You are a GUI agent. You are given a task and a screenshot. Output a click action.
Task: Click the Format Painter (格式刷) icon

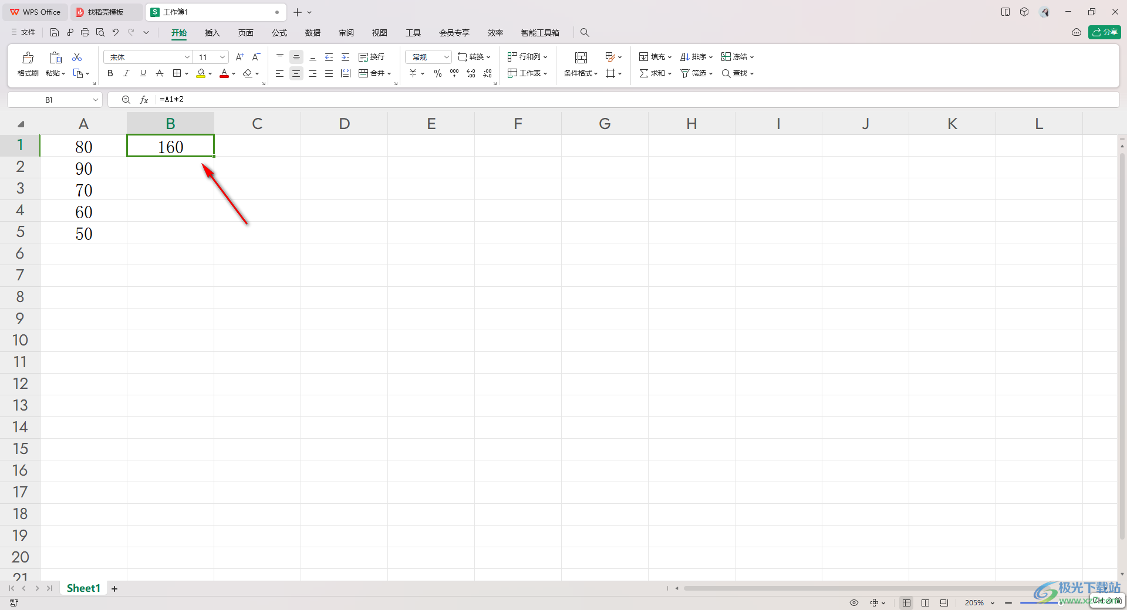28,57
